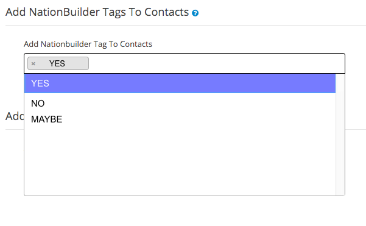366x226 pixels.
Task: Click the "Add NationBuilder Tags To Contacts" heading
Action: click(x=97, y=12)
